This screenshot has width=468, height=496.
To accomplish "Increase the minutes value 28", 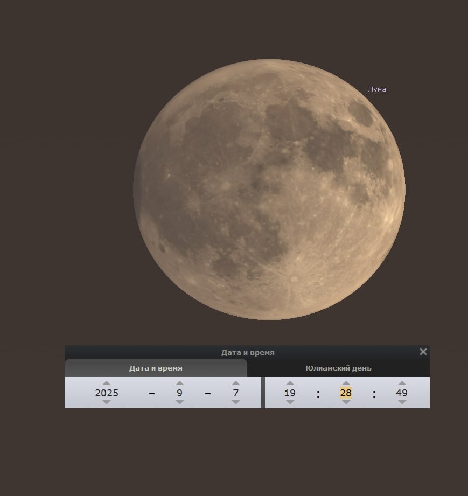I will 346,383.
